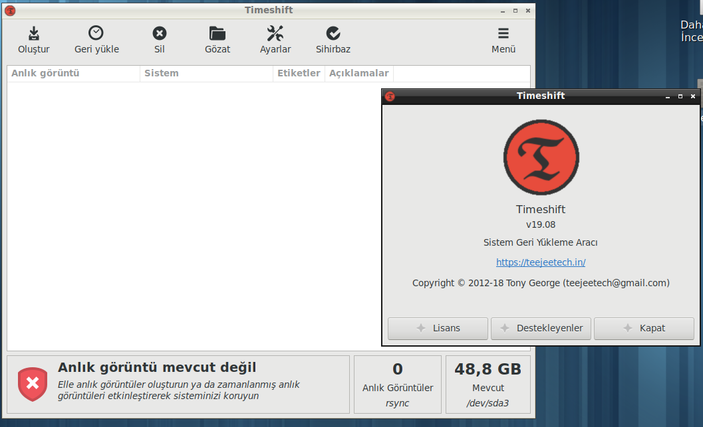The height and width of the screenshot is (427, 703).
Task: Click the Etiketler column header
Action: pos(299,74)
